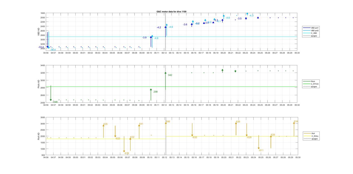The height and width of the screenshot is (174, 353).
Task: Click the 'Roll AD' y-axis label
Action: (39, 136)
